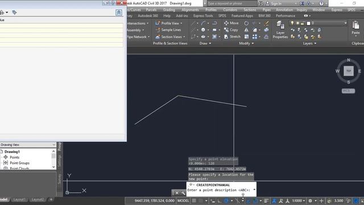This screenshot has height=205, width=364.
Task: Toggle ortho mode in status bar
Action: [x=220, y=200]
